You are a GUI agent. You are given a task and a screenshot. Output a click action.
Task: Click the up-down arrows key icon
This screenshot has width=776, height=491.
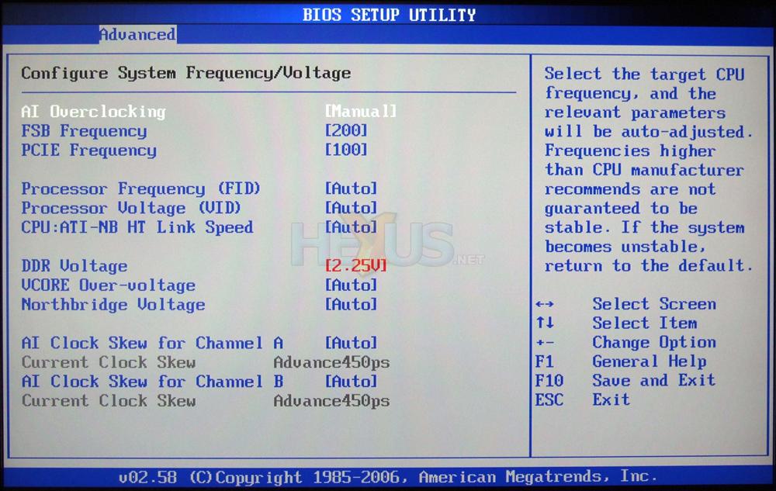545,323
